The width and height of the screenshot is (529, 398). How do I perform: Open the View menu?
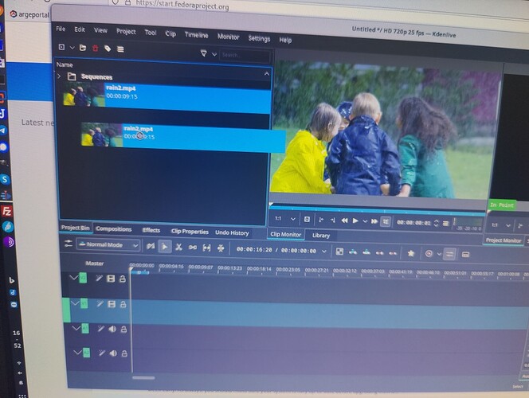pyautogui.click(x=100, y=30)
